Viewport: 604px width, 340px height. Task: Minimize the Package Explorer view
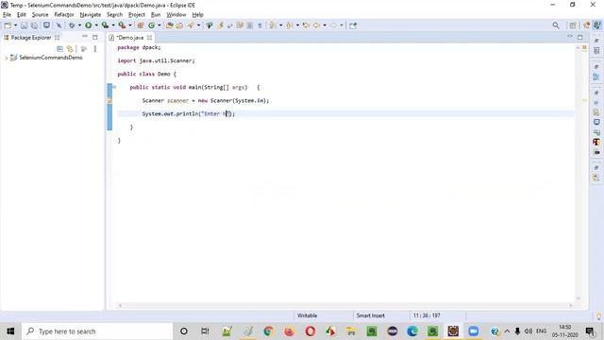(85, 37)
